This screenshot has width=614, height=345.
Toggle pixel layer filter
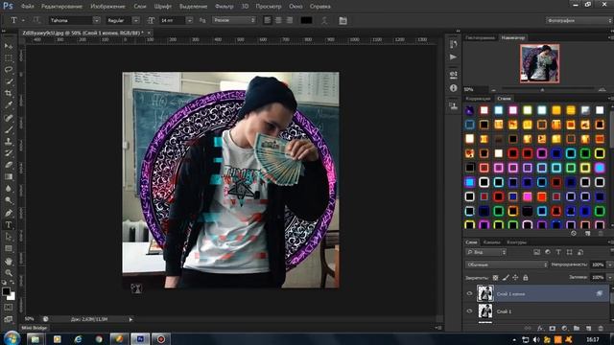tap(537, 252)
